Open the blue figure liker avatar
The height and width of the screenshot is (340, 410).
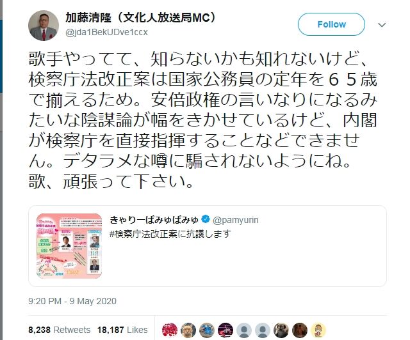[x=207, y=330]
